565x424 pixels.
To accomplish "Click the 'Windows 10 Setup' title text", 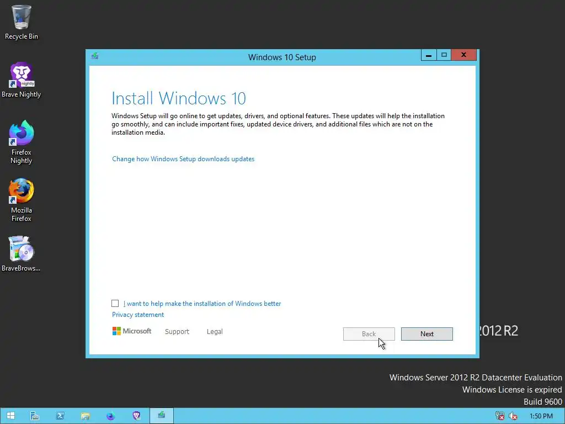I will [x=282, y=57].
